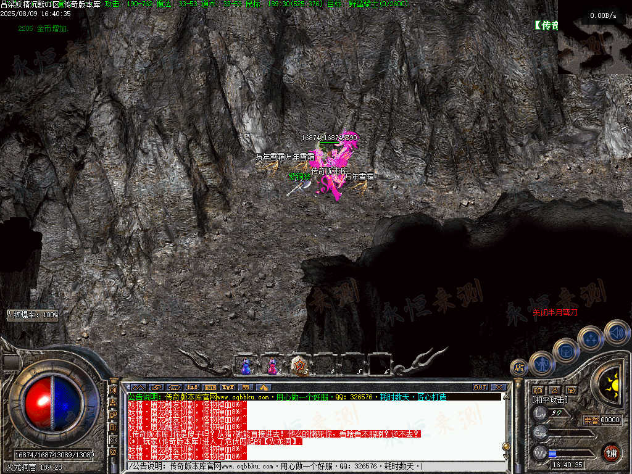Select empty belt slot 4
This screenshot has width=632, height=474.
click(x=326, y=365)
